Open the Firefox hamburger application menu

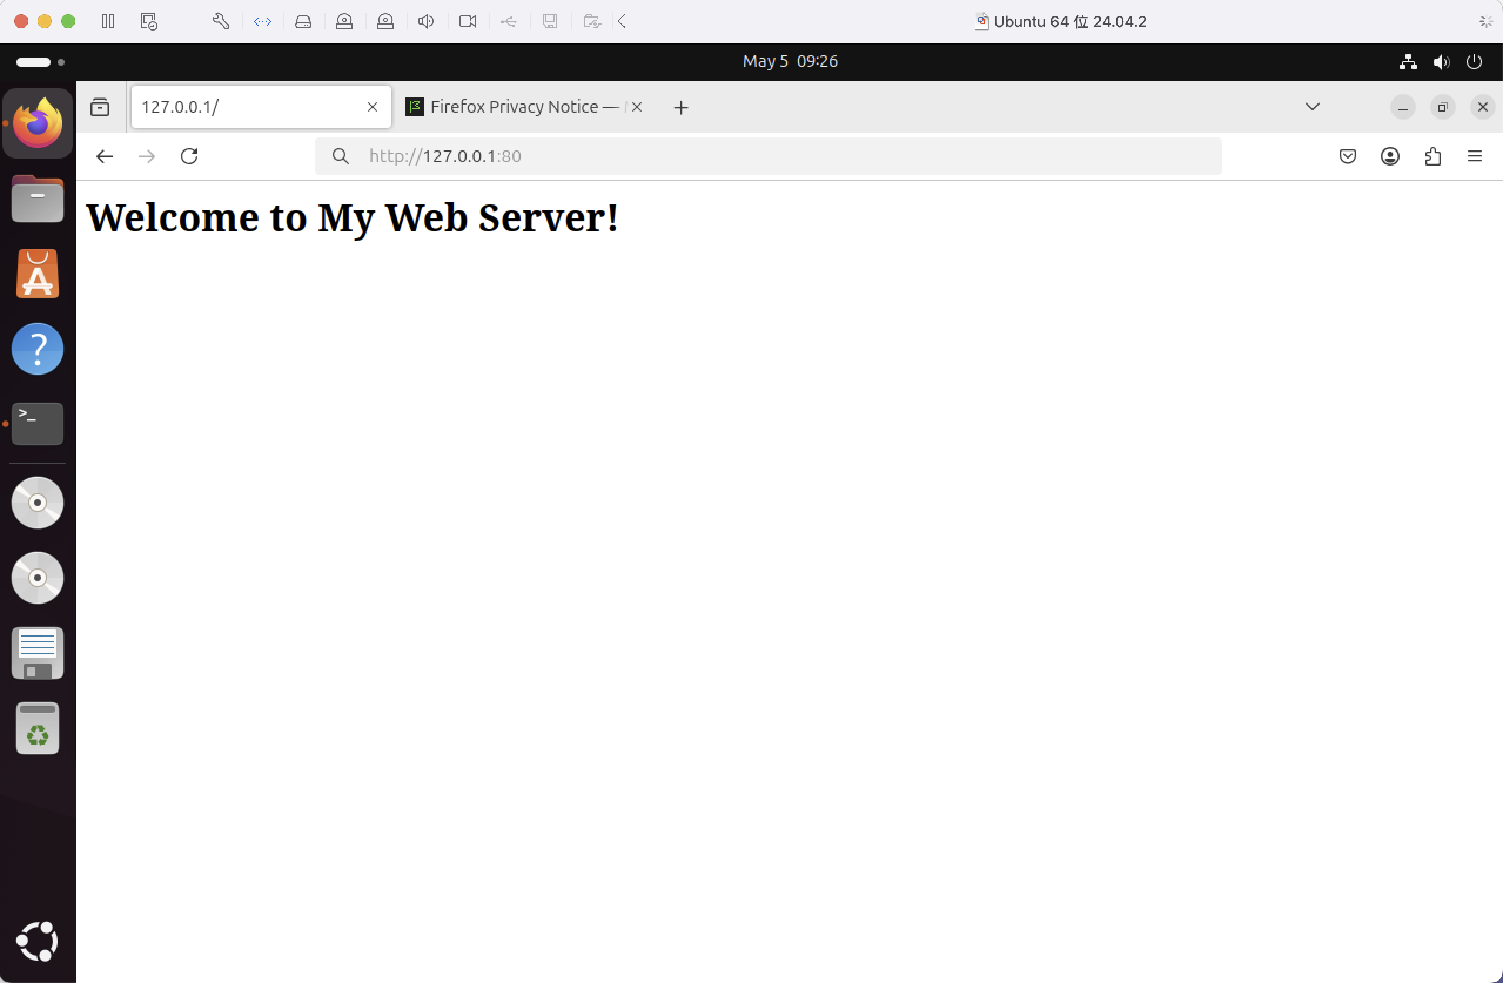pos(1475,156)
